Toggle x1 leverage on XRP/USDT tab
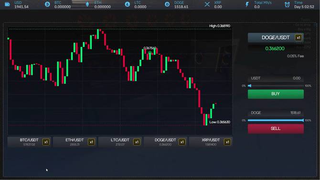Viewport: 320px width, 180px height. [227, 142]
